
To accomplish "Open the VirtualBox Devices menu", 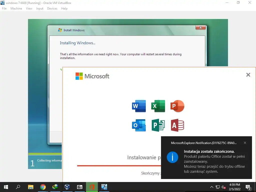I will point(52,8).
